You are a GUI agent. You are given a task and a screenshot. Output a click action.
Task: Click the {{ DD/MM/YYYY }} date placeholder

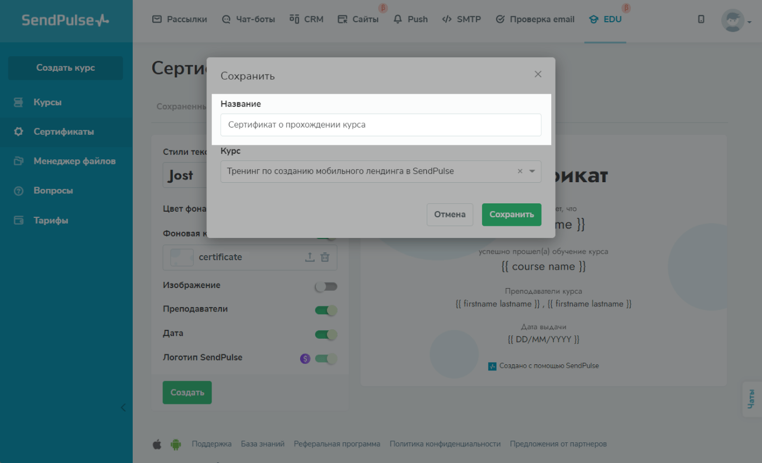[544, 339]
